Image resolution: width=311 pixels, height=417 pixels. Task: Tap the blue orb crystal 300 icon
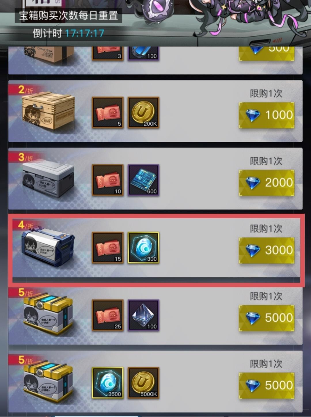[x=143, y=248]
